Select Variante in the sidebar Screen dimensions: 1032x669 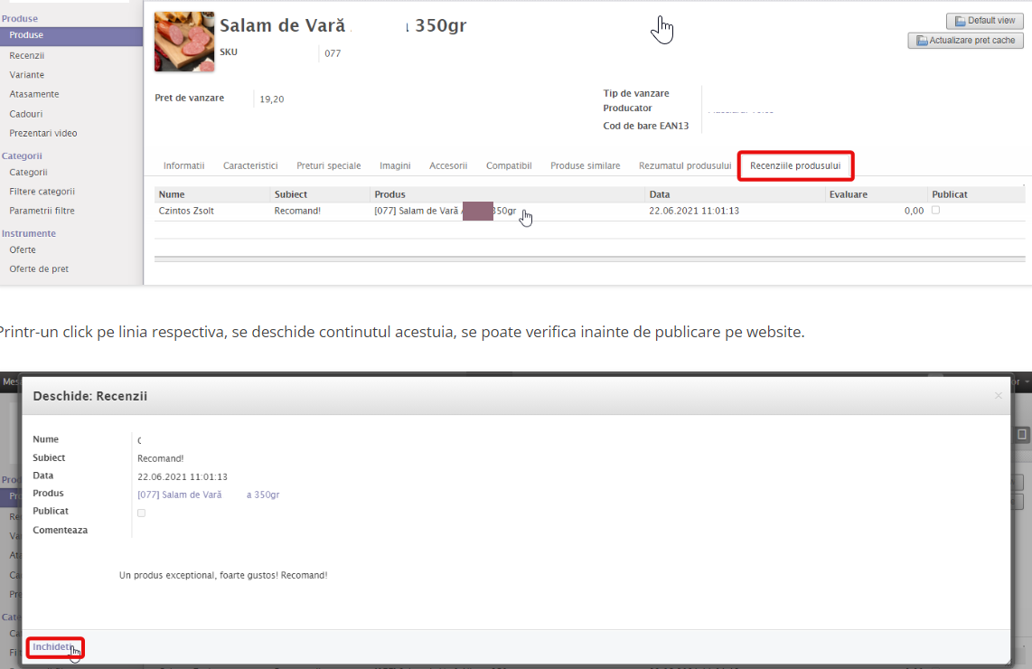coord(27,75)
